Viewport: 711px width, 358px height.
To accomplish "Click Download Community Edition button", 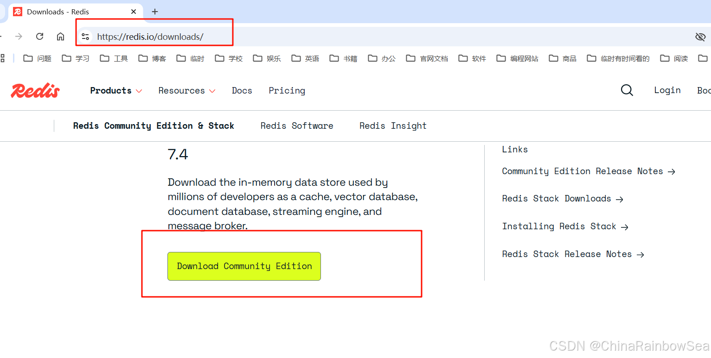I will (244, 266).
